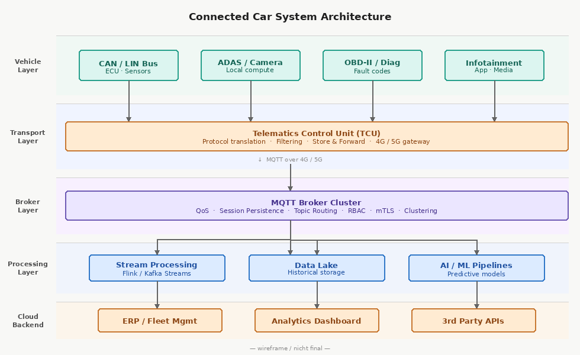The width and height of the screenshot is (580, 355).
Task: Click the Connected Car System Architecture title
Action: (290, 17)
